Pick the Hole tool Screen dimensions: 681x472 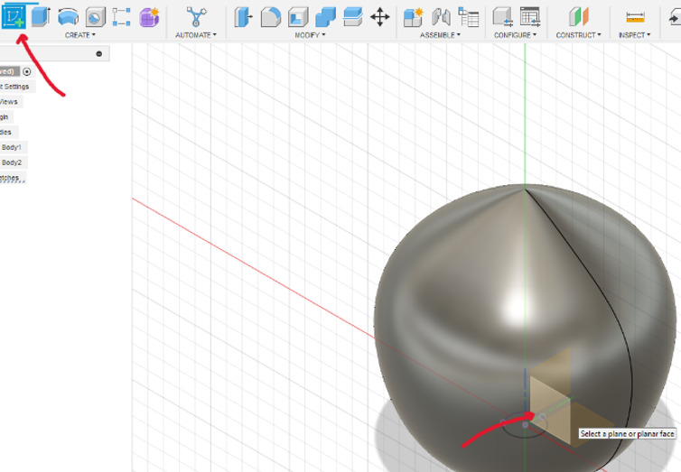coord(96,17)
